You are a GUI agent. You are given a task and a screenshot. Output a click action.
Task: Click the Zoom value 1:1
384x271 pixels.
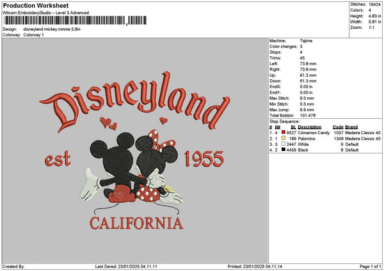(x=371, y=27)
